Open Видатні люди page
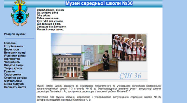This screenshot has width=187, height=103. point(14,65)
